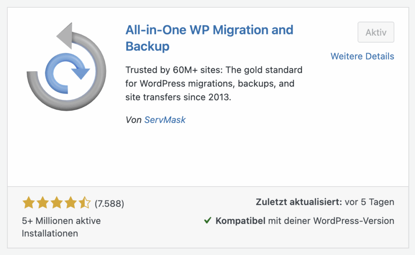This screenshot has width=415, height=255.
Task: Click the "Zuletzt aktualisiert" label
Action: (299, 202)
